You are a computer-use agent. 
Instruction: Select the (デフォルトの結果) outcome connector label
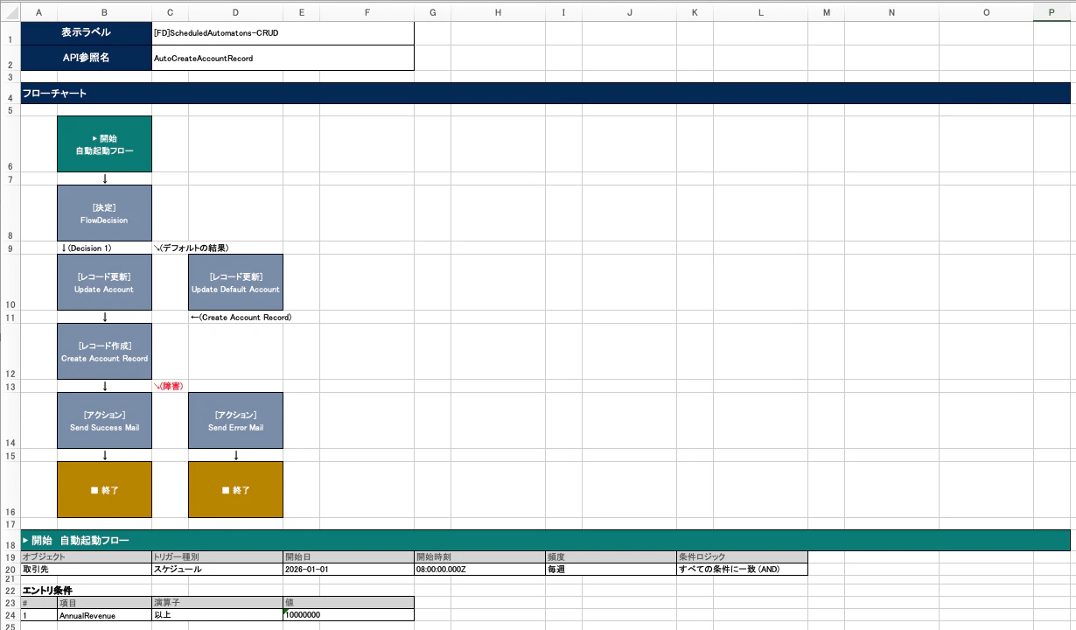[x=186, y=248]
